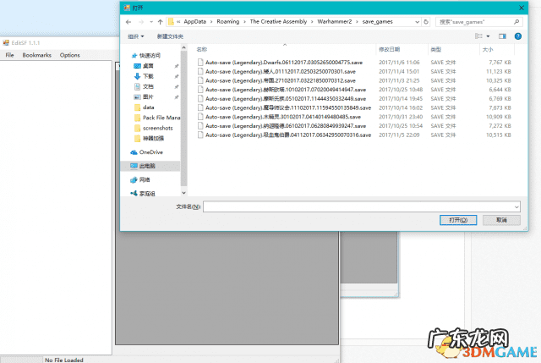Open the File menu in EditSF
This screenshot has height=363, width=541.
10,55
